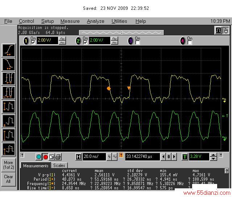Open the Analyze menu

coord(95,21)
